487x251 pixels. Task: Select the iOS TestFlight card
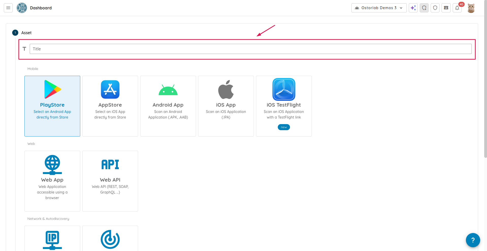284,106
